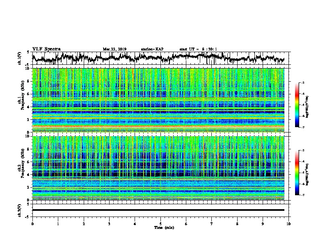Click the "-4" label on the ch.1 colorbar

(x=303, y=94)
